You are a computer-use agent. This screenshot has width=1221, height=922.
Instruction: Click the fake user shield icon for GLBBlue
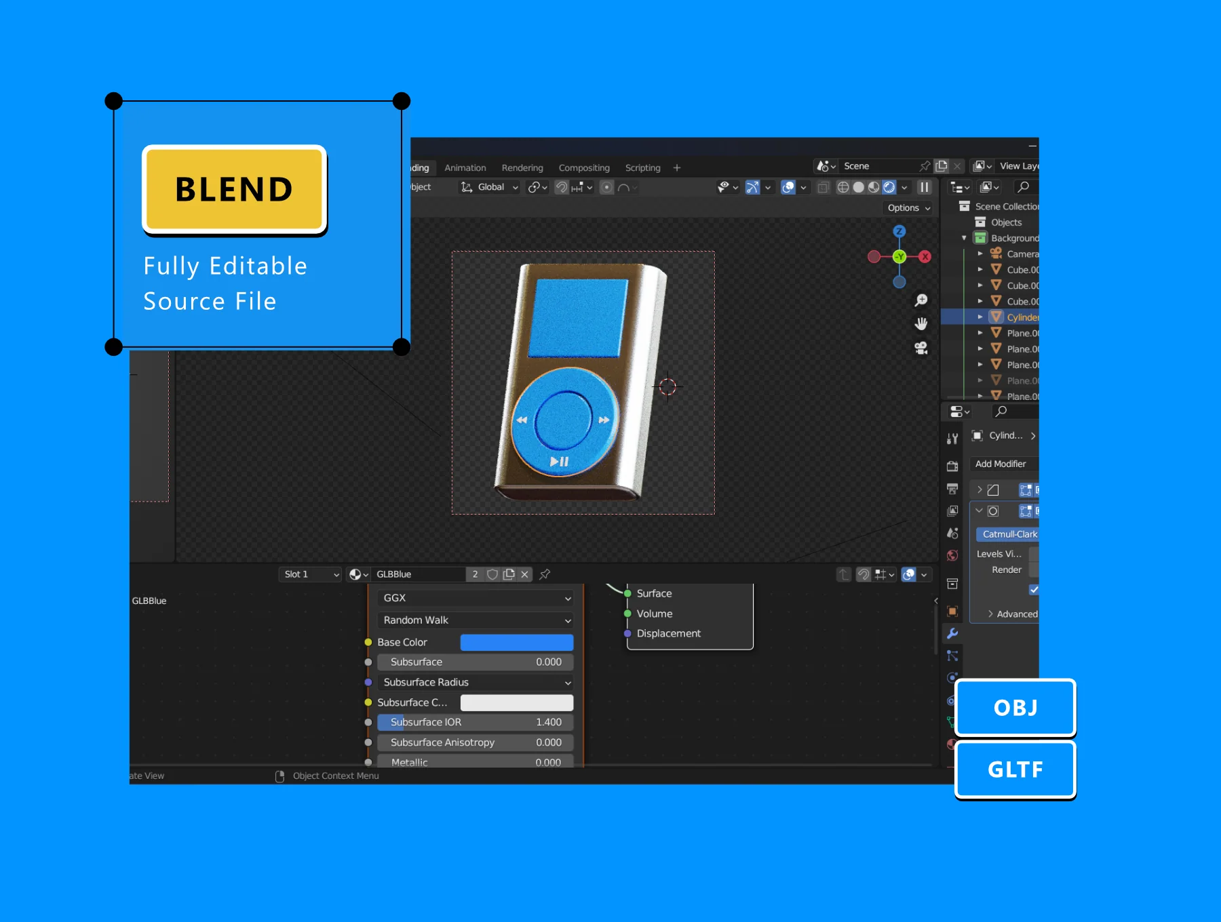click(x=492, y=574)
